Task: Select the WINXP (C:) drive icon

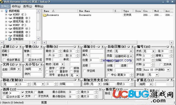Action: tap(10, 15)
